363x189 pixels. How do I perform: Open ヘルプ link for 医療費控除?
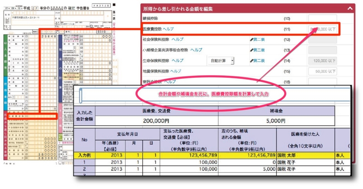168,29
